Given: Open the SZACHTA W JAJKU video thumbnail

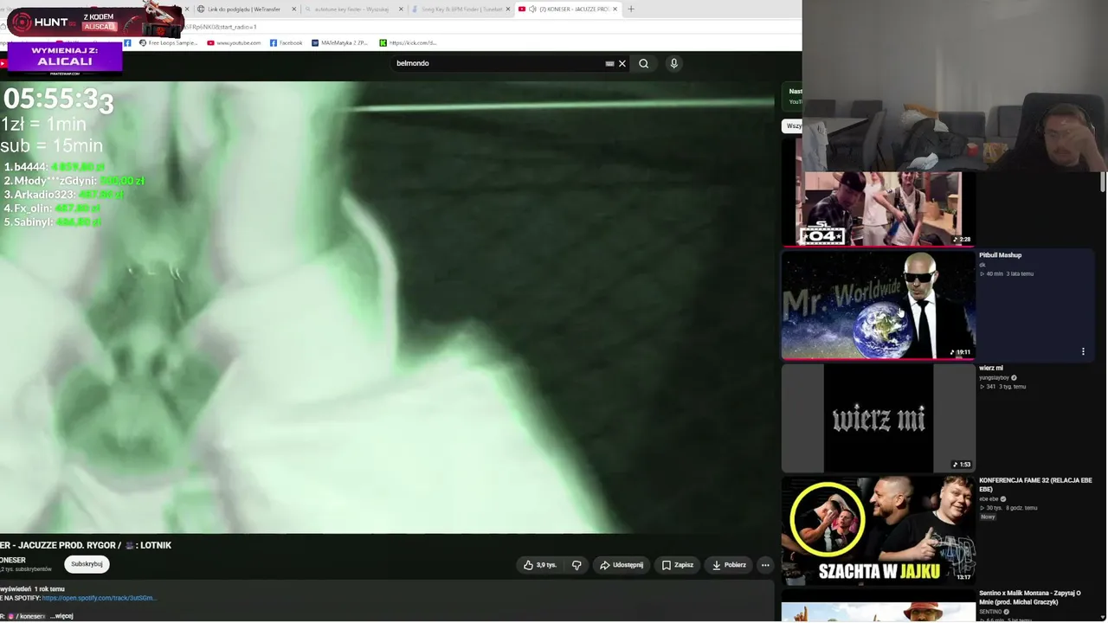Looking at the screenshot, I should (879, 530).
